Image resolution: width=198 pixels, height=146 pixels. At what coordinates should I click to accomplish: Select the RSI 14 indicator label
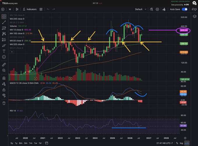13,111
